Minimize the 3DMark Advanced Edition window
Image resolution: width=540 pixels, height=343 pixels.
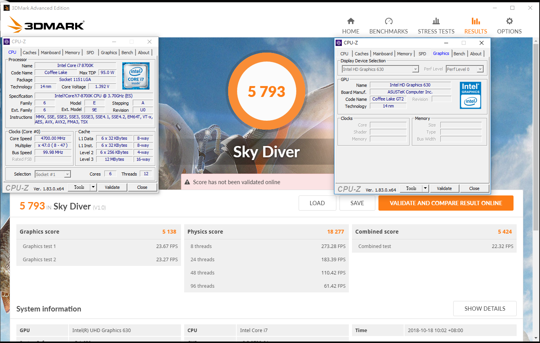[495, 8]
